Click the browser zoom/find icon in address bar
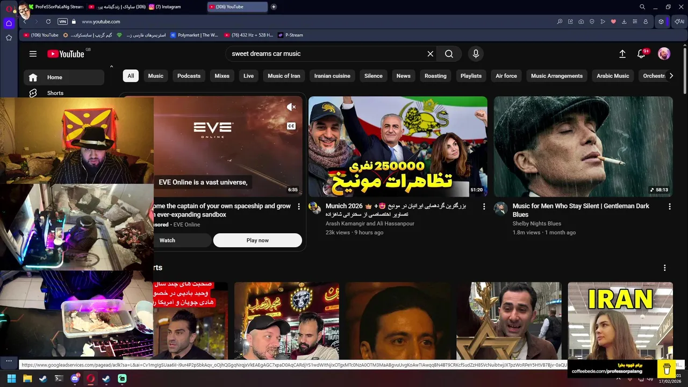Screen dimensions: 688x387 (x=560, y=21)
